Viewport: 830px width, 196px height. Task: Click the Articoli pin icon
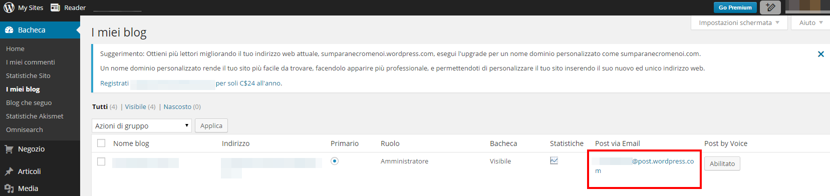coord(9,171)
